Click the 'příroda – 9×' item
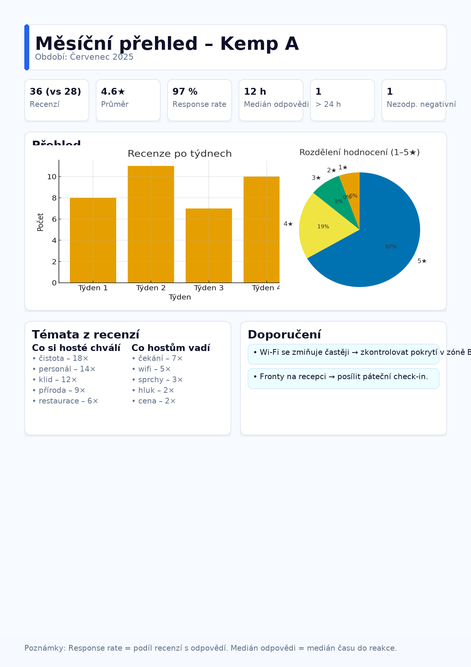Viewport: 471px width, 667px height. pyautogui.click(x=59, y=390)
